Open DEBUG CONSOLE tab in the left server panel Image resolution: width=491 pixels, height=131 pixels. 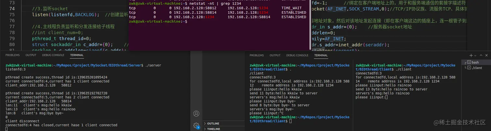coord(53,55)
